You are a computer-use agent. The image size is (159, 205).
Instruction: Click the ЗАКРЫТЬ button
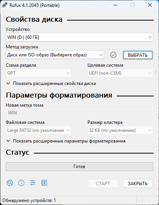coord(138,184)
